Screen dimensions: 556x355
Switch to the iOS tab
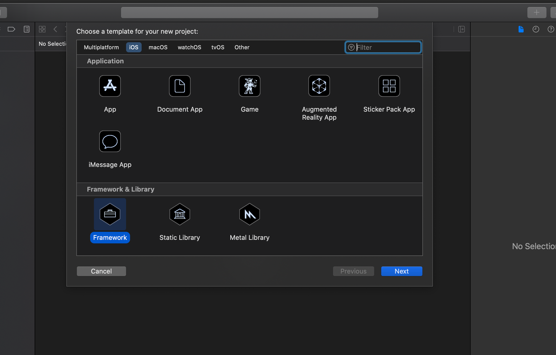[134, 47]
